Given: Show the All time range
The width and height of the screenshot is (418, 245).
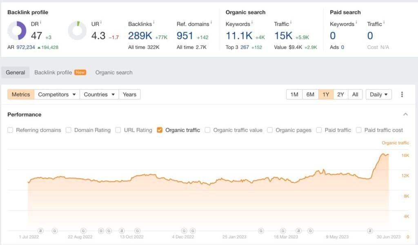Looking at the screenshot, I should 355,94.
